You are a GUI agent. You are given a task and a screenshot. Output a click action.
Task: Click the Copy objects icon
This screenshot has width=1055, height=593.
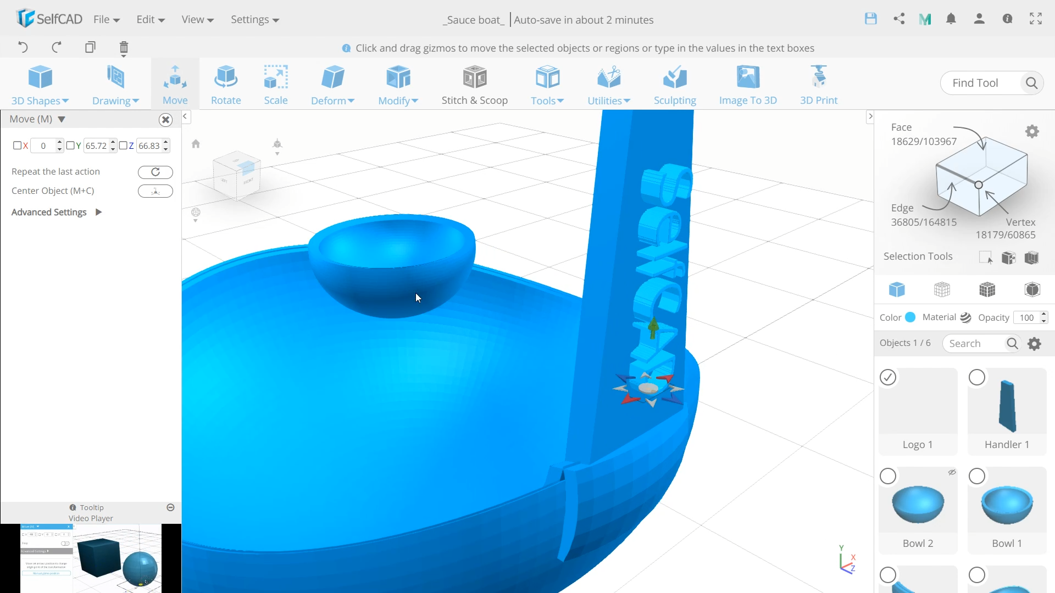(90, 47)
